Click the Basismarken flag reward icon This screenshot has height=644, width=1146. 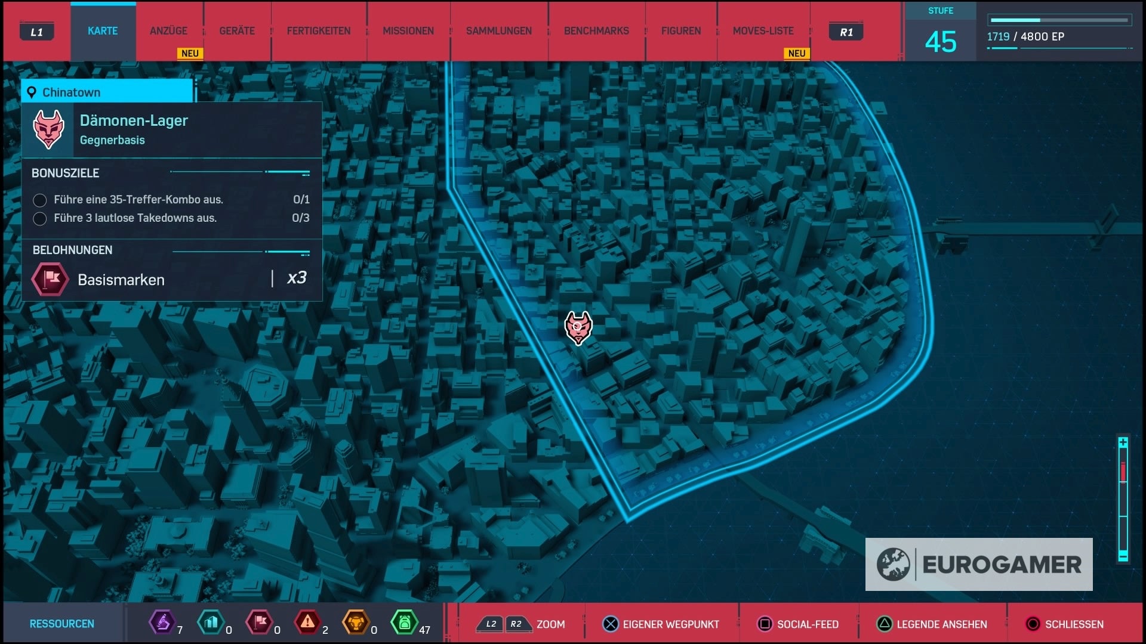tap(50, 279)
